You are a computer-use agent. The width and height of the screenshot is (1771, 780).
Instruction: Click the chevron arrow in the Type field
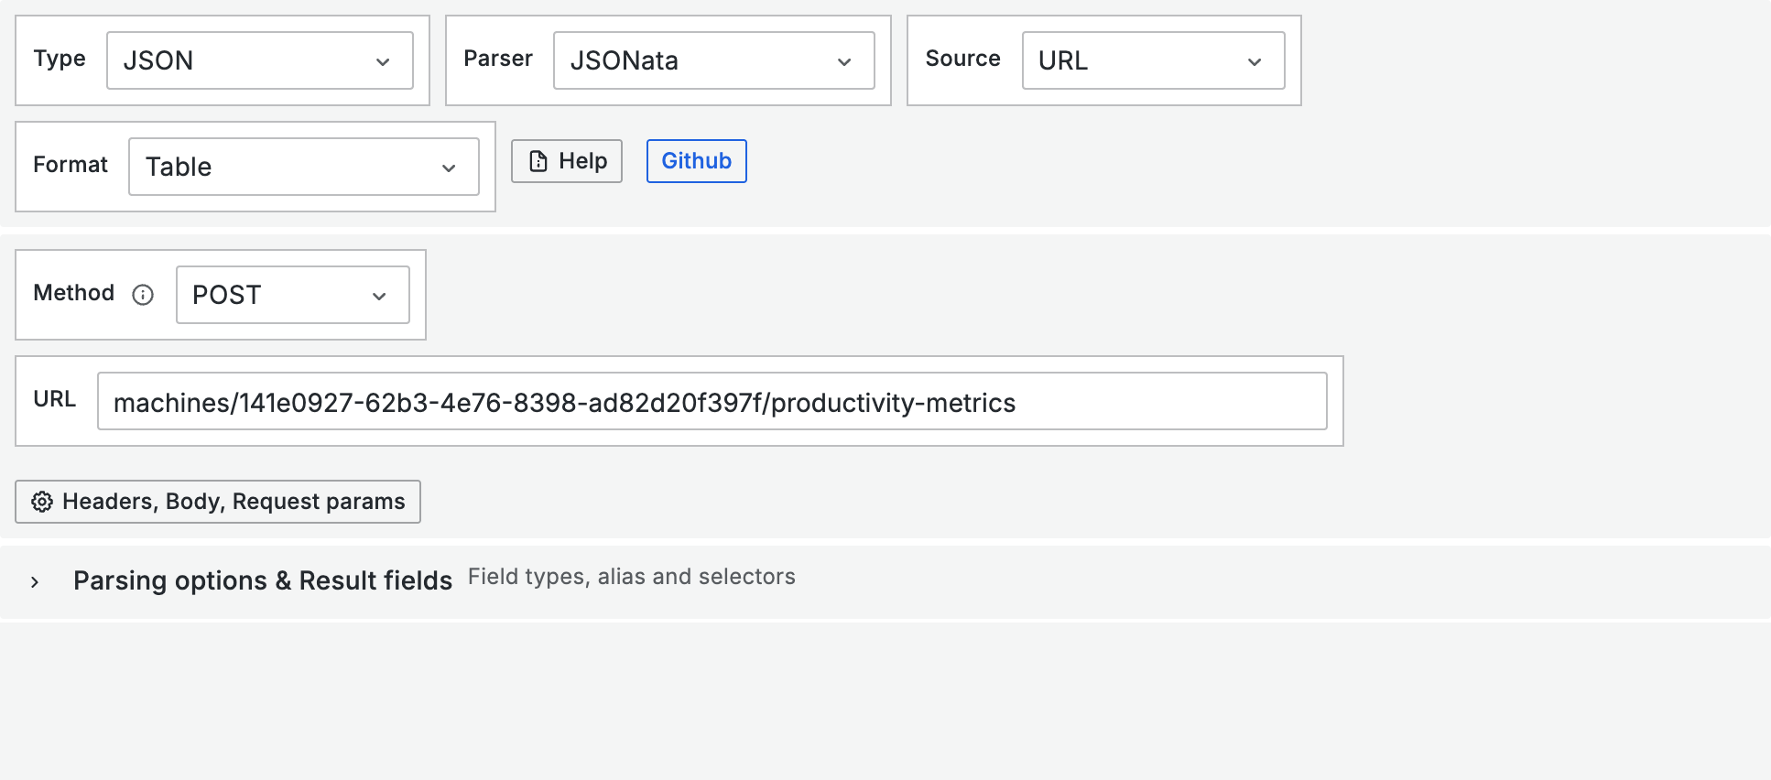(x=383, y=61)
